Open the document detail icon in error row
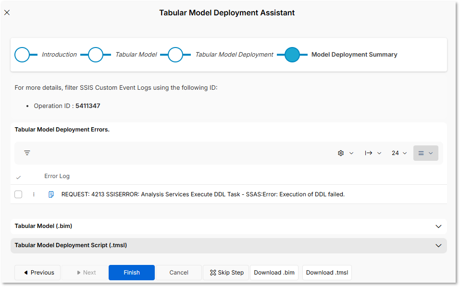Screen dimensions: 460x287 point(51,194)
